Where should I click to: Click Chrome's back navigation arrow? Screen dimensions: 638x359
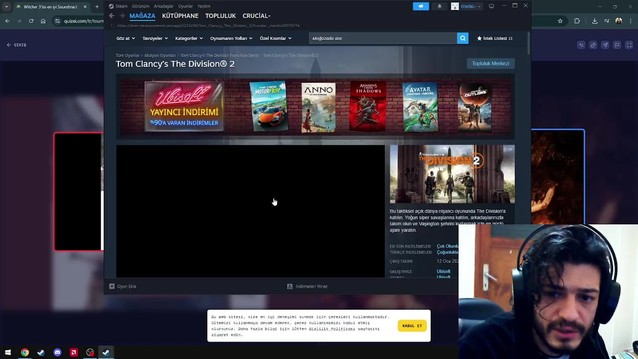7,21
